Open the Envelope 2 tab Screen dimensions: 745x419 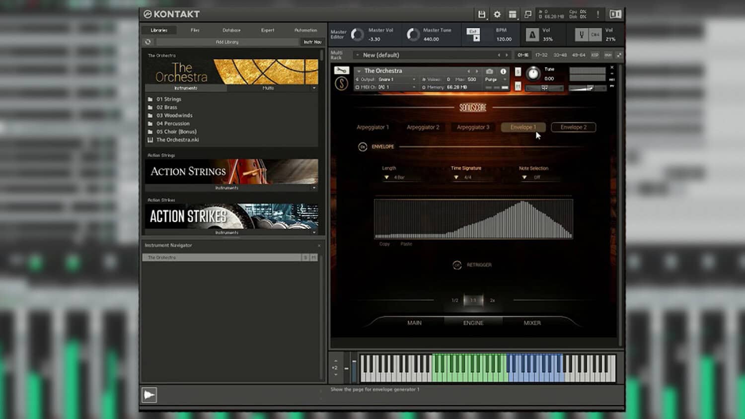click(x=573, y=128)
